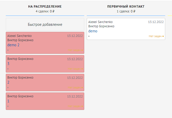
Task: Open the demo 2 deal
Action: 13,45
